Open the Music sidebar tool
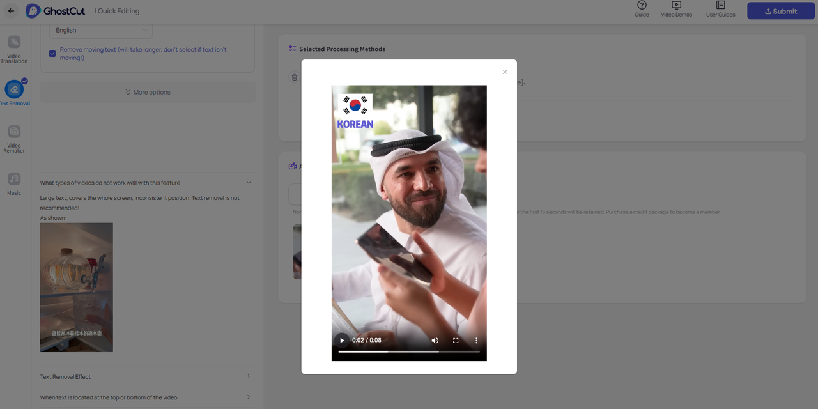 pos(14,183)
